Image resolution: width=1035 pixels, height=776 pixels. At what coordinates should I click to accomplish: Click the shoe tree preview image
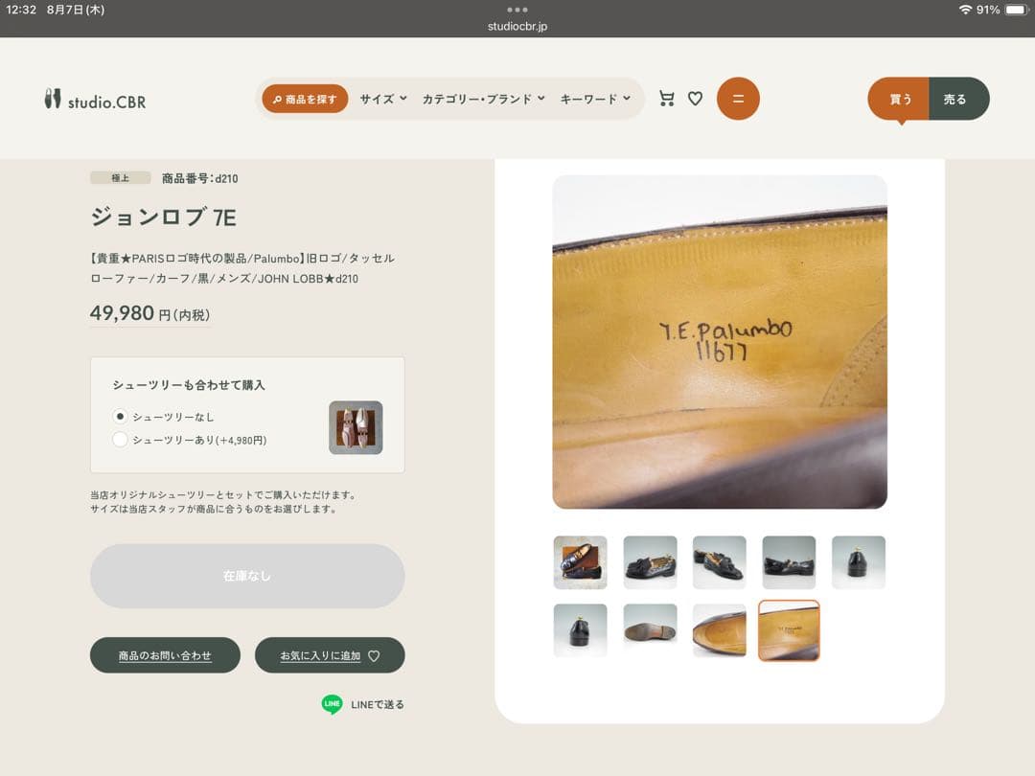click(356, 427)
